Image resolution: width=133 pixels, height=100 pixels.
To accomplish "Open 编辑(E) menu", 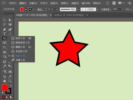I will pyautogui.click(x=23, y=3).
